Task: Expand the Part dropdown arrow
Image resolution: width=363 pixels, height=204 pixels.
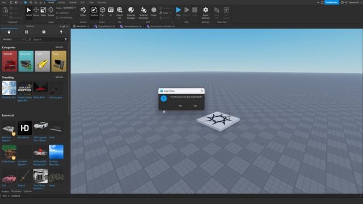Action: [x=102, y=18]
